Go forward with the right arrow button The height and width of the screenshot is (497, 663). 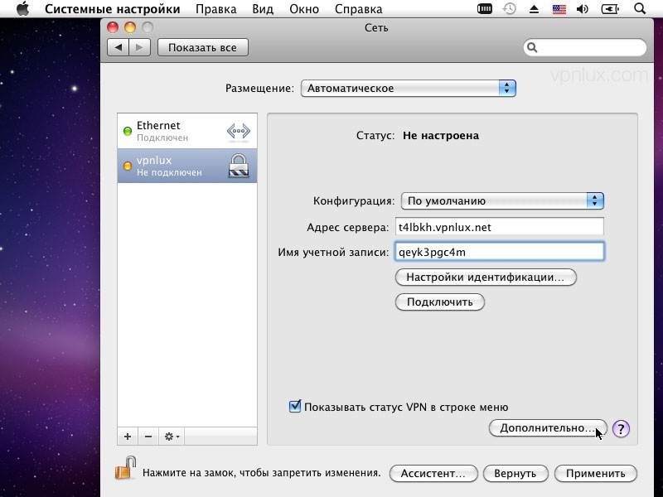(x=139, y=47)
